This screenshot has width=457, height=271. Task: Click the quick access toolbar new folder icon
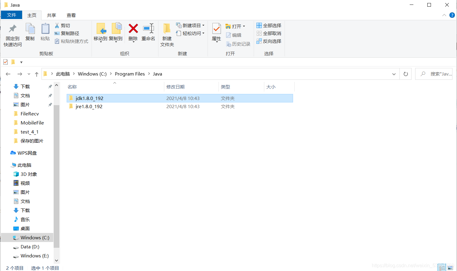(x=13, y=62)
